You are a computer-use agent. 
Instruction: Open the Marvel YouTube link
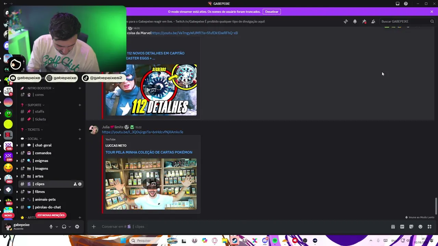click(194, 33)
